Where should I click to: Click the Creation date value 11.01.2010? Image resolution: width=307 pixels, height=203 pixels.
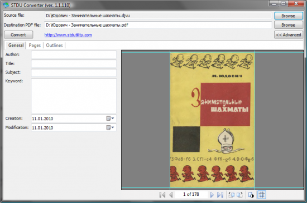click(42, 118)
